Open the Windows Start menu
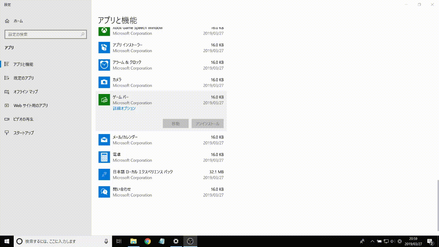 (7, 241)
